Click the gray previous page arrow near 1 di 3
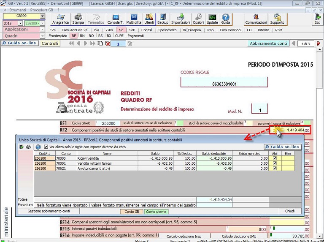Viewport: 324px width, 242px height. pos(293,44)
